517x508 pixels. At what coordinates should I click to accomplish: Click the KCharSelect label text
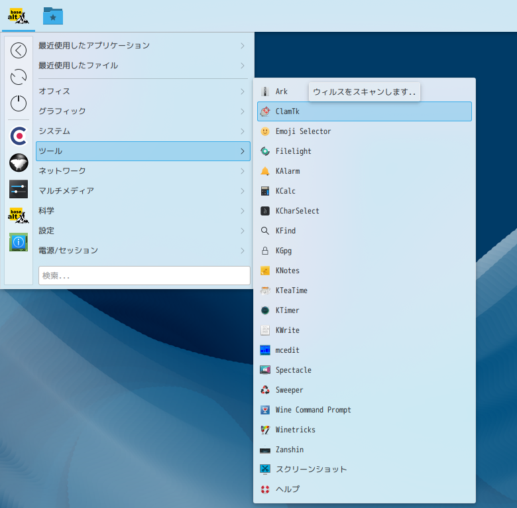click(297, 211)
